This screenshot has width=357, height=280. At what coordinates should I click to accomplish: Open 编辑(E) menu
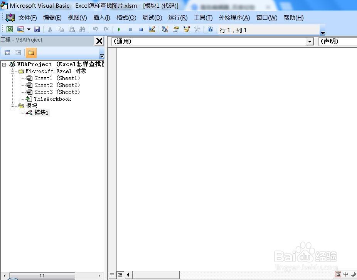pos(52,18)
